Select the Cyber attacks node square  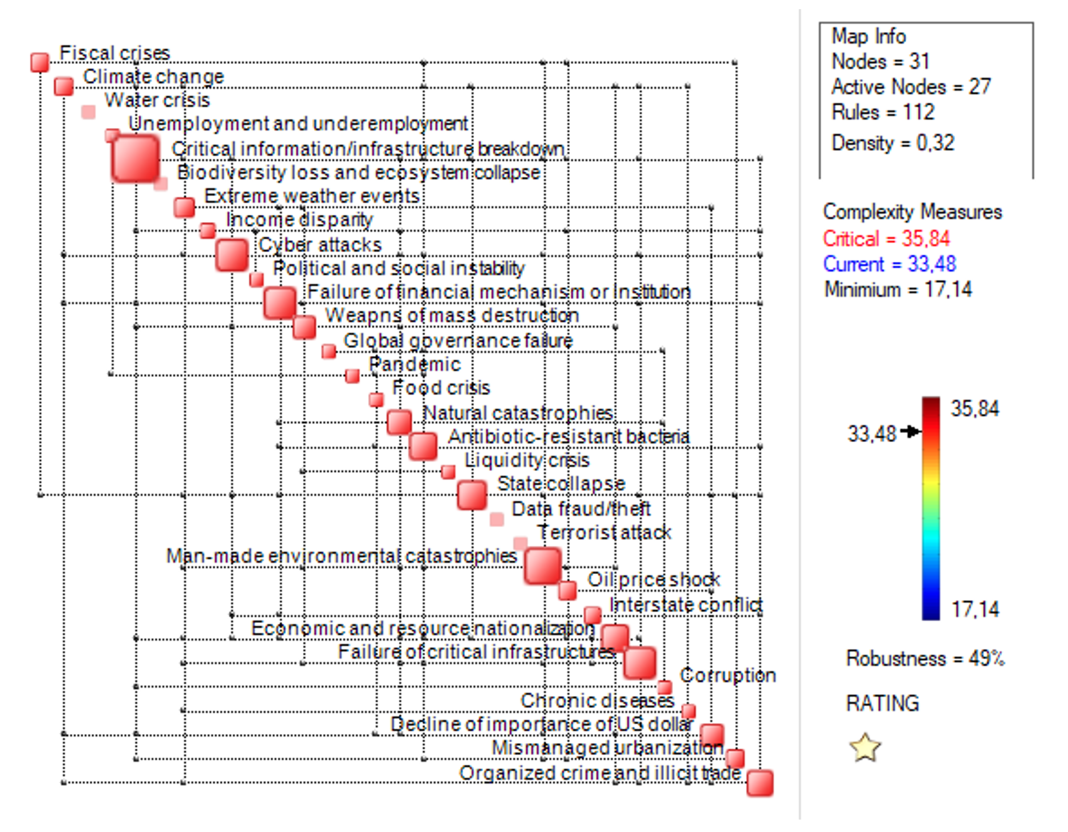(232, 255)
